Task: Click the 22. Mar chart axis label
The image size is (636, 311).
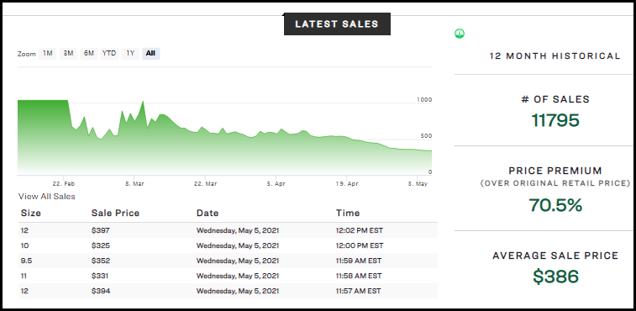Action: [x=205, y=184]
